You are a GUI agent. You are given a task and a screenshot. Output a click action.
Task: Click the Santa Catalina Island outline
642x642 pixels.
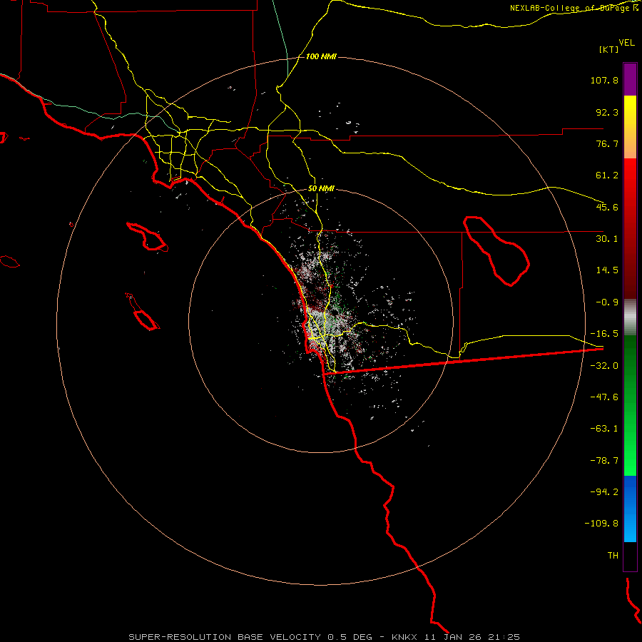pyautogui.click(x=148, y=237)
